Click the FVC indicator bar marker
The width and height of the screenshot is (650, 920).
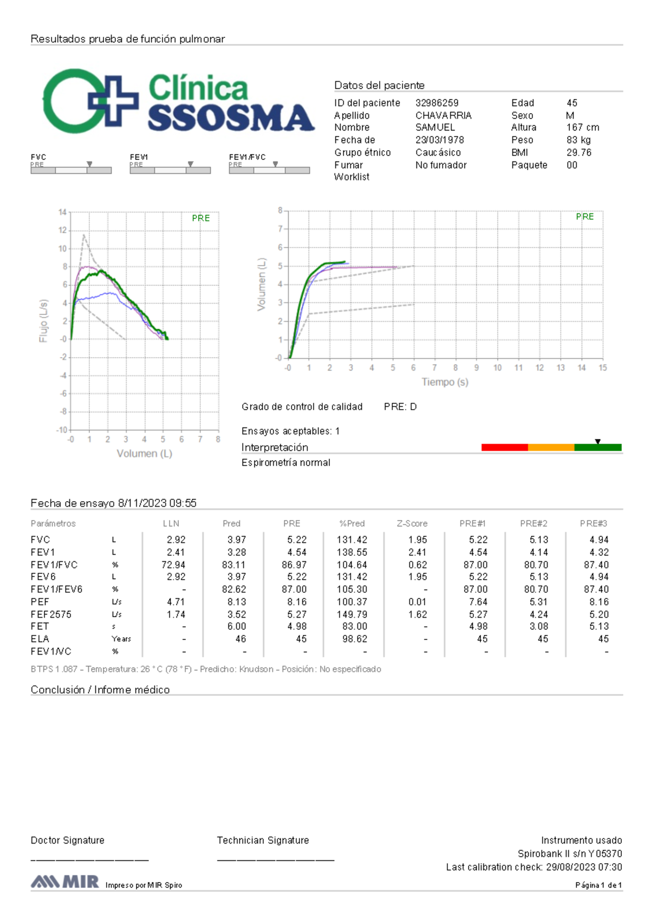[89, 164]
